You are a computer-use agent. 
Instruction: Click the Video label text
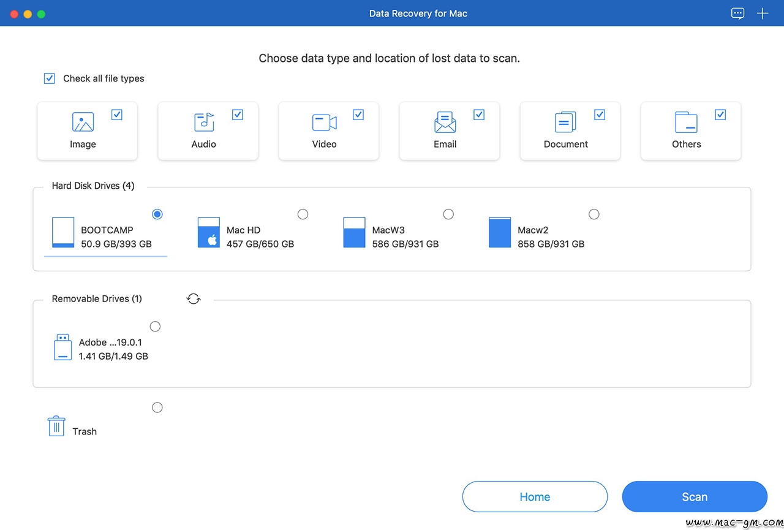(x=324, y=144)
